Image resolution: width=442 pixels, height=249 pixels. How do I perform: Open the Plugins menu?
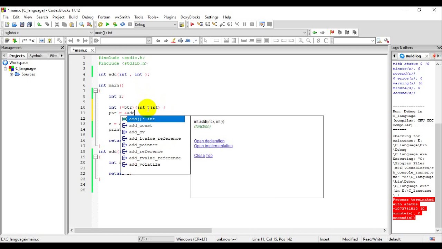pos(170,17)
